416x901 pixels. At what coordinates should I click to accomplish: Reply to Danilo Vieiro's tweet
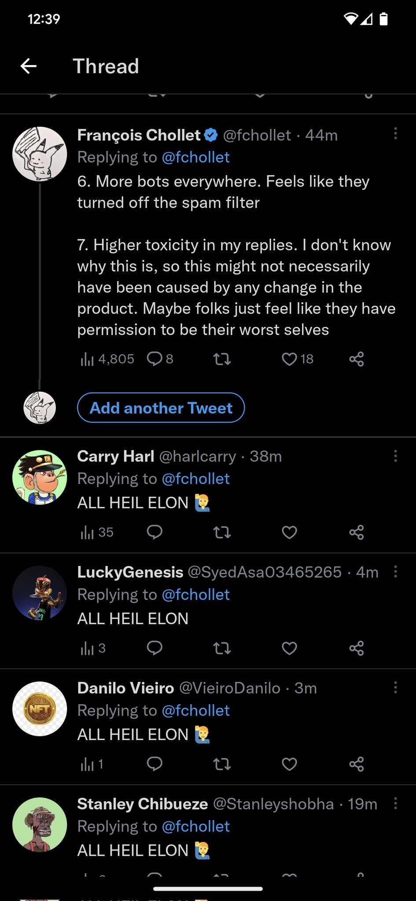click(155, 764)
